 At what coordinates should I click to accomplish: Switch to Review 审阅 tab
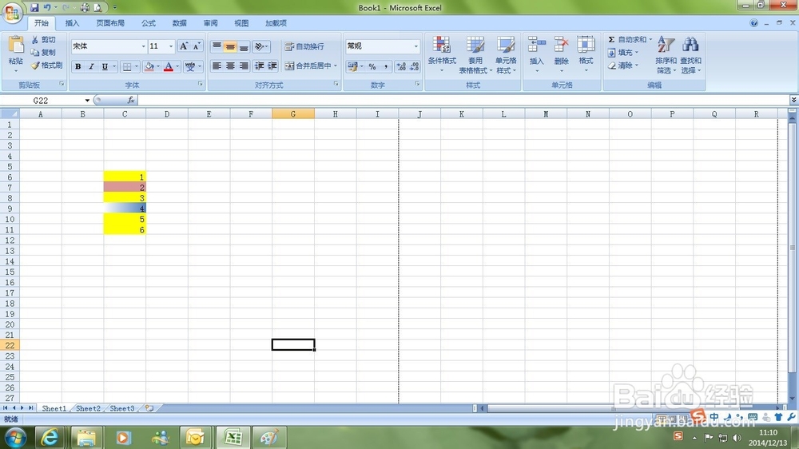click(210, 23)
